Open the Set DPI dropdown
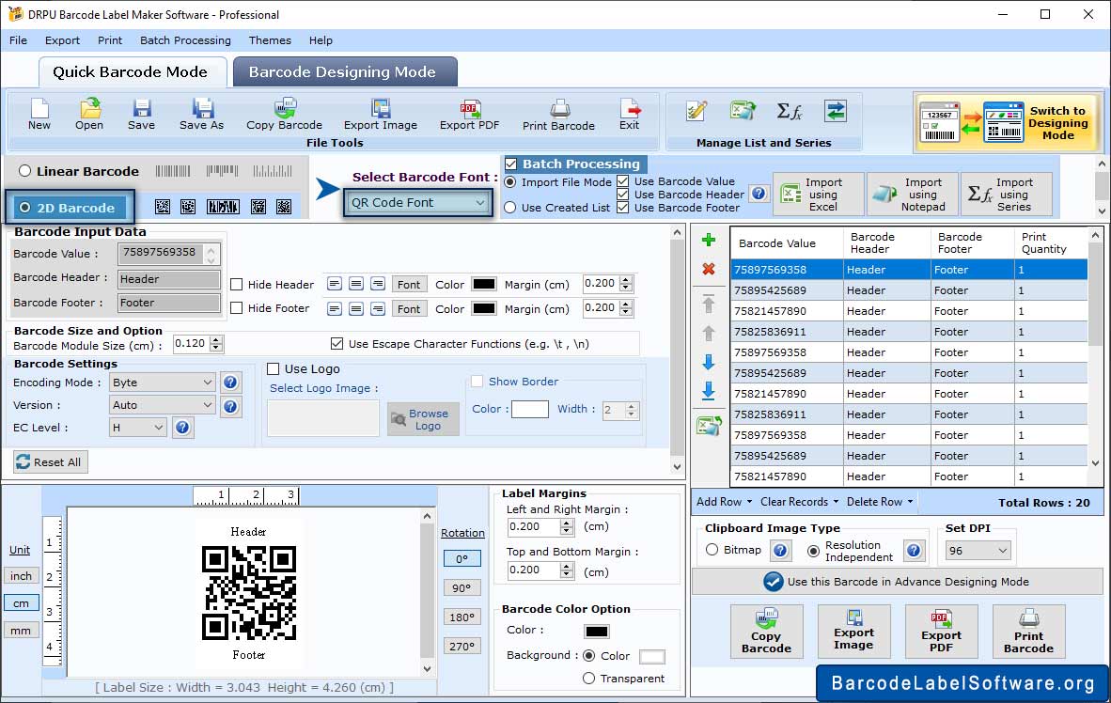Screen dimensions: 1111x703 click(978, 551)
